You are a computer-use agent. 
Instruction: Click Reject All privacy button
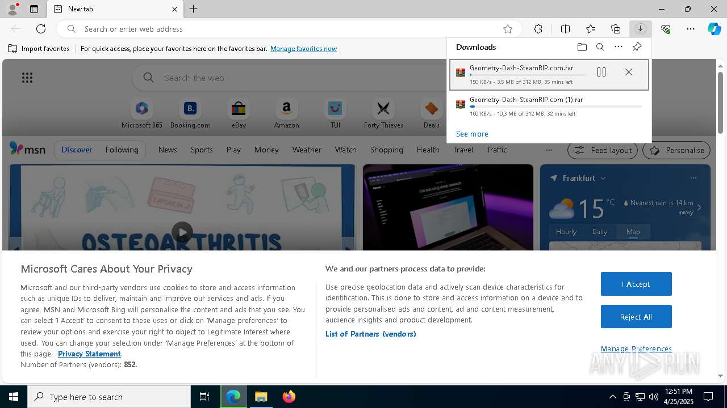[x=636, y=317]
